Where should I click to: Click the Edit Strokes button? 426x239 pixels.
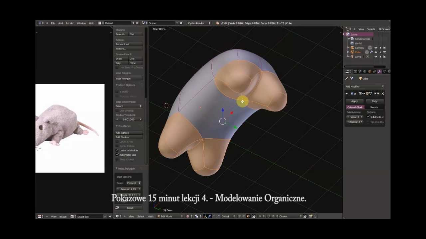click(x=129, y=137)
